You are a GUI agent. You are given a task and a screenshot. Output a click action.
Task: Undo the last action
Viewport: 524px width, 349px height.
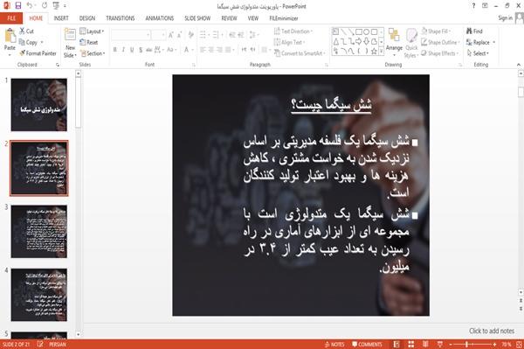click(30, 6)
